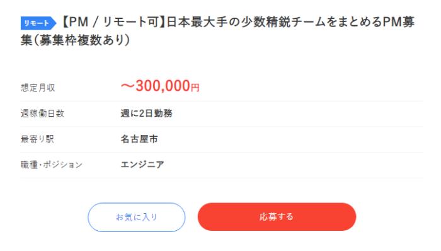Open the job title starting with 【PM / リモート可】
Image resolution: width=441 pixels, height=251 pixels.
pyautogui.click(x=217, y=31)
